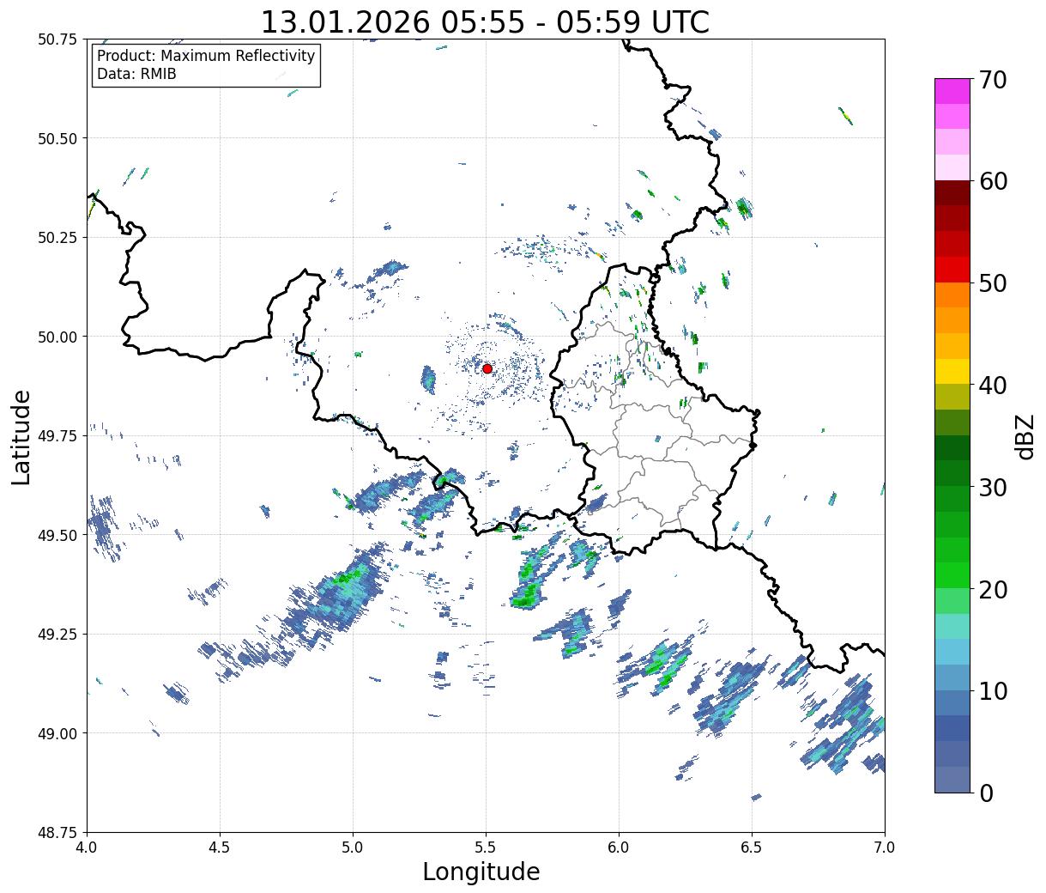
Task: Click the colorbar tick label 40
Action: (992, 385)
